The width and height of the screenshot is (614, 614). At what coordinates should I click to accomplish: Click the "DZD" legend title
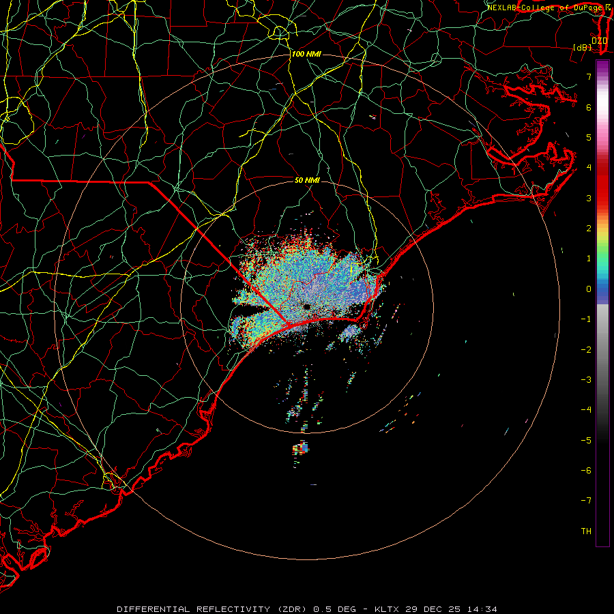(x=600, y=40)
